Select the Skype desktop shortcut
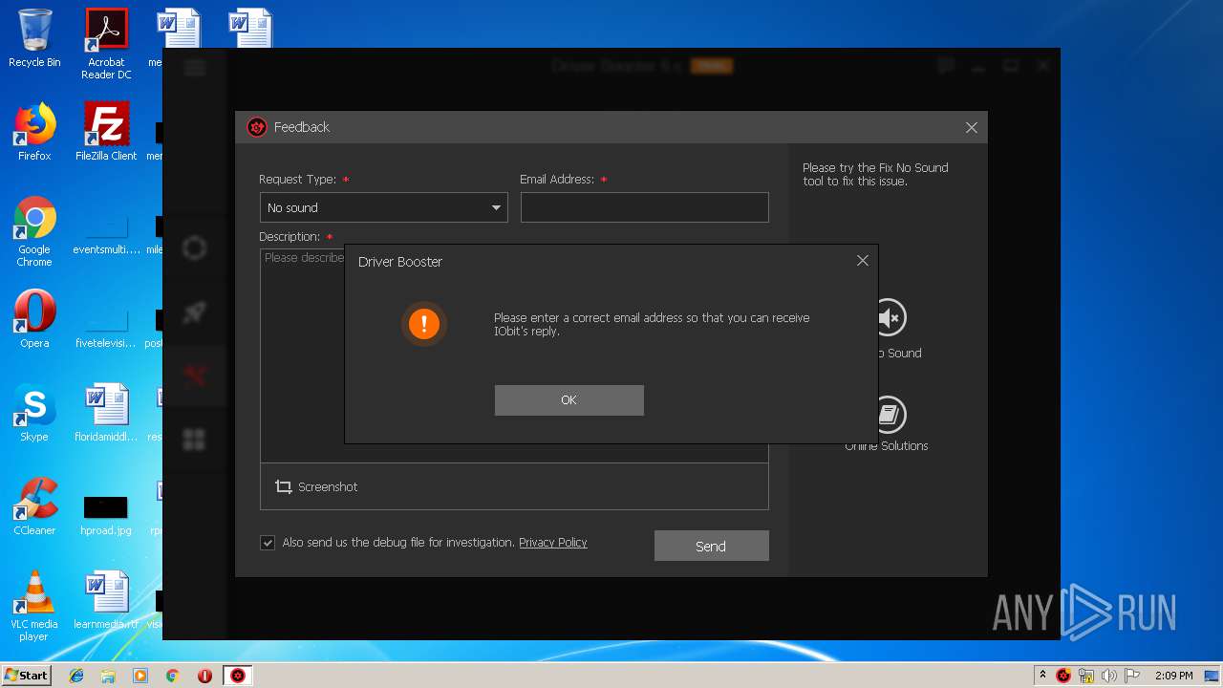 [x=34, y=413]
